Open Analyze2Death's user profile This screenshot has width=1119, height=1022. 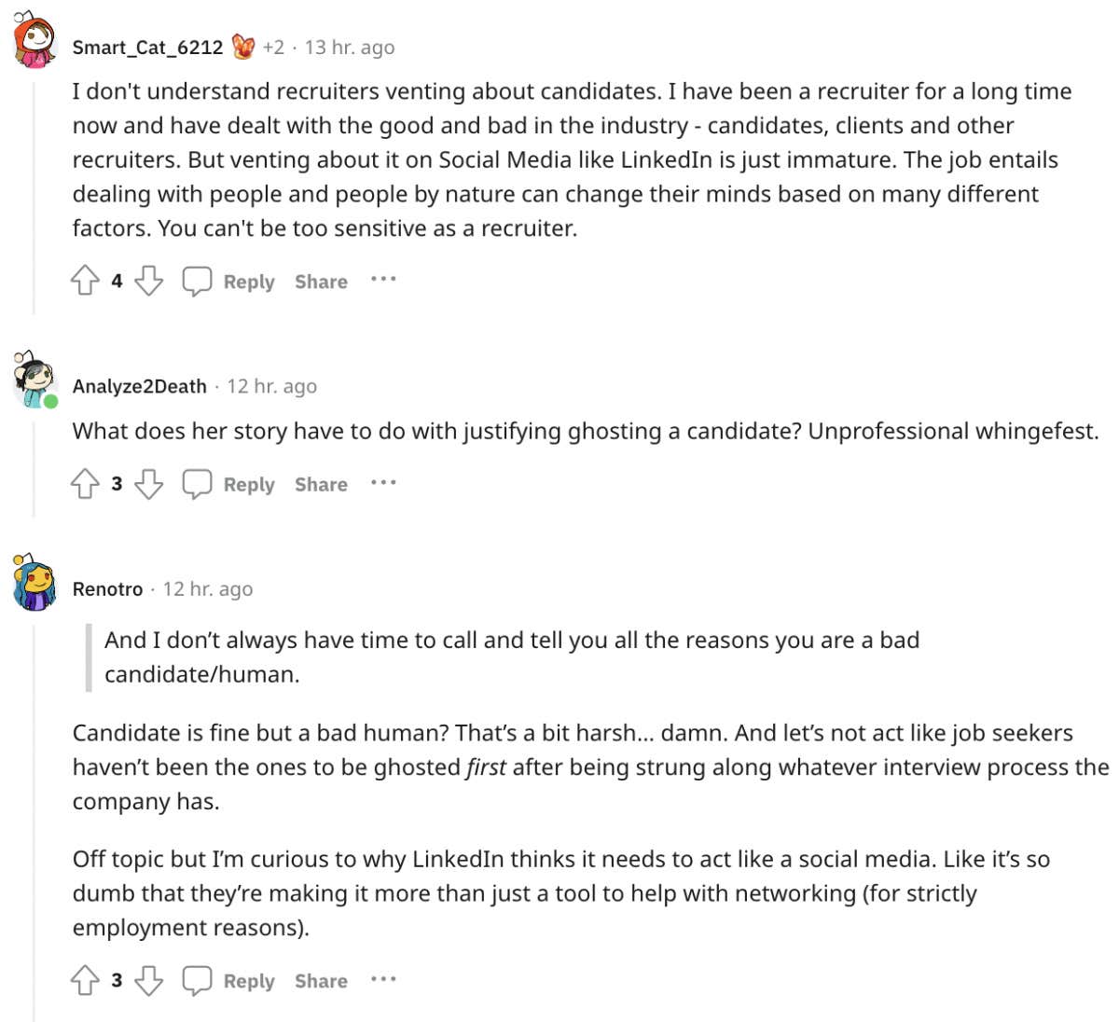[140, 386]
